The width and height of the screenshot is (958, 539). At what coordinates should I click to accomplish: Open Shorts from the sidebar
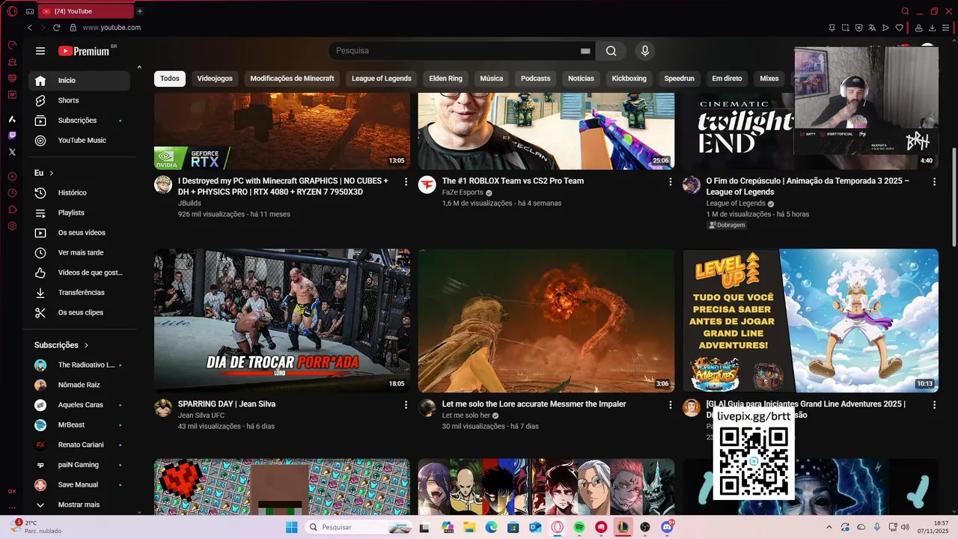(x=79, y=100)
